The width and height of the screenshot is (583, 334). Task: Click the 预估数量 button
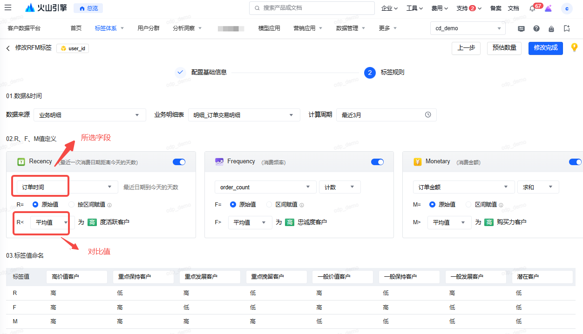(504, 48)
